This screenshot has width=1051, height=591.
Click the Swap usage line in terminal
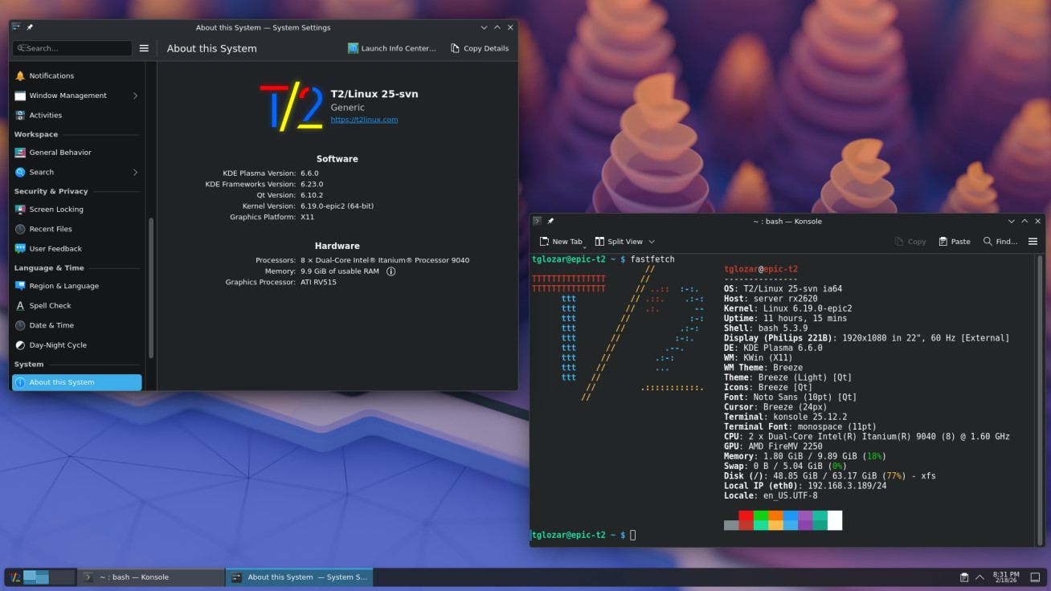[785, 466]
